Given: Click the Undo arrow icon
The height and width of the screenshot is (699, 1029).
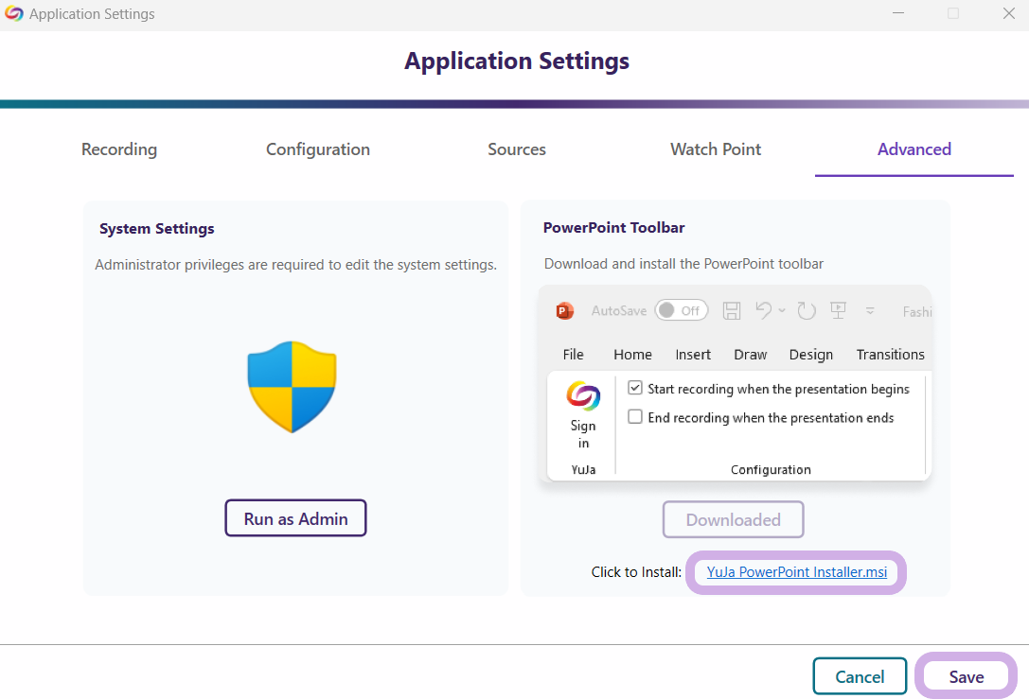Looking at the screenshot, I should (x=764, y=310).
